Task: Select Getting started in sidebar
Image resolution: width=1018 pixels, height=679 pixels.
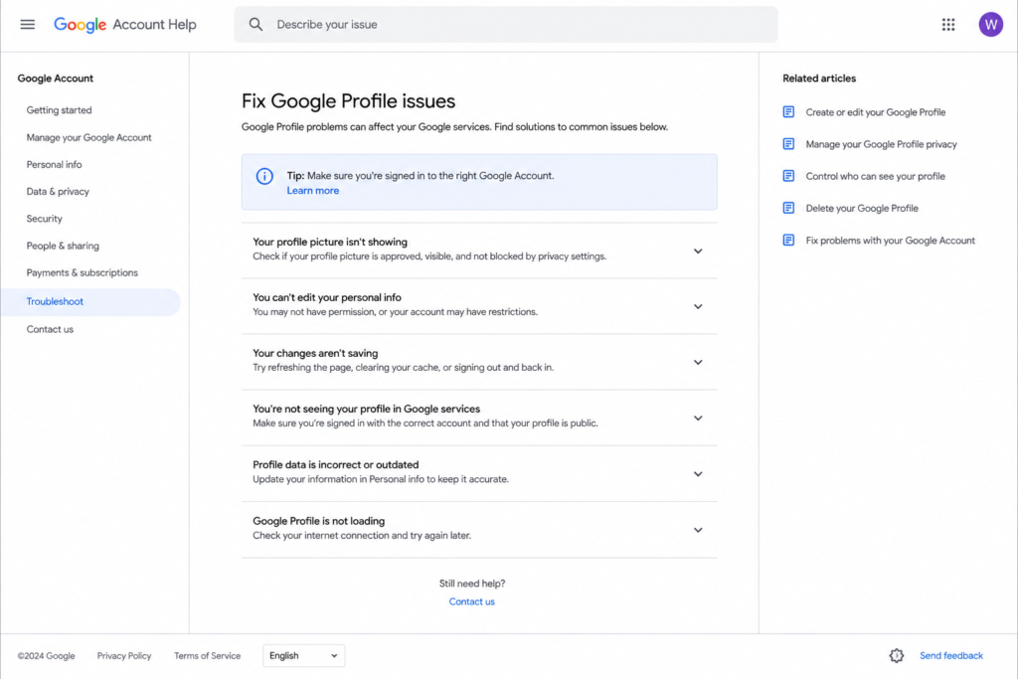Action: pos(59,110)
